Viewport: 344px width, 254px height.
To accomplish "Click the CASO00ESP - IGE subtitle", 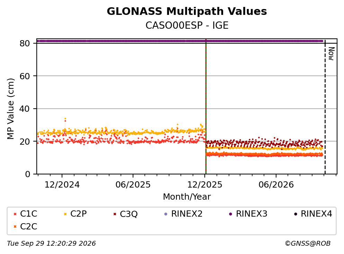I will click(x=187, y=25).
